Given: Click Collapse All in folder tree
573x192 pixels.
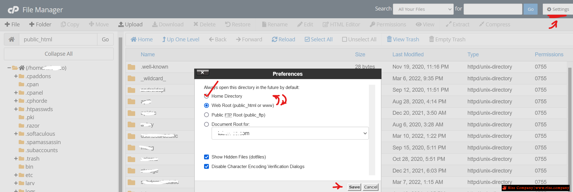Looking at the screenshot, I should coord(59,54).
